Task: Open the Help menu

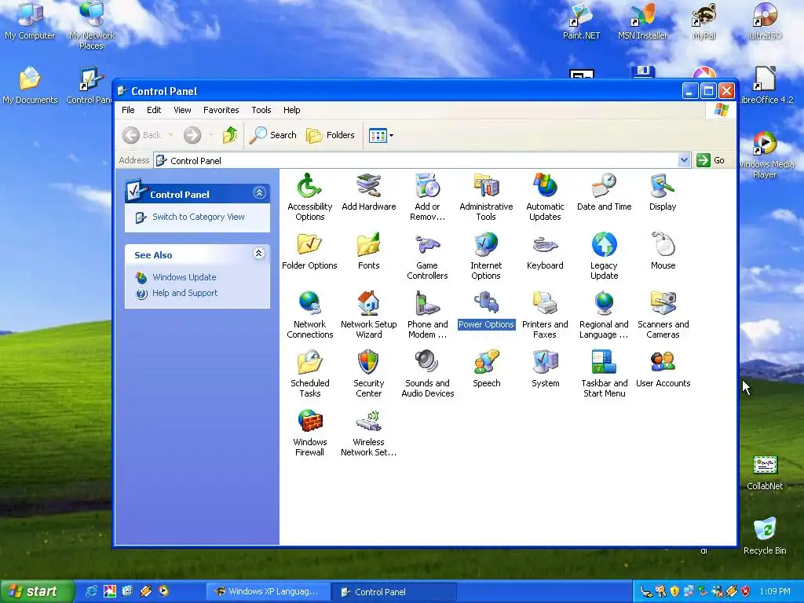Action: (292, 110)
